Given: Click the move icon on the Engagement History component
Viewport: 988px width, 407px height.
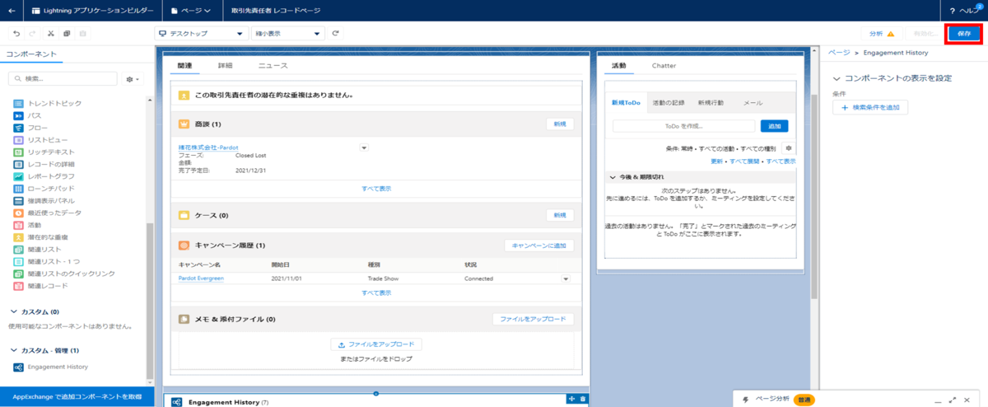Looking at the screenshot, I should tap(572, 400).
